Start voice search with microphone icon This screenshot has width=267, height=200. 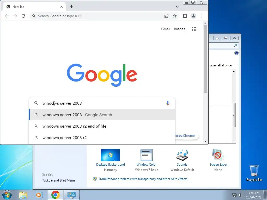click(x=168, y=103)
